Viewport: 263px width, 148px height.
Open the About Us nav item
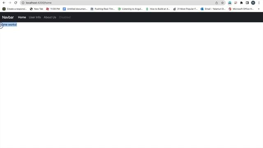[x=50, y=17]
